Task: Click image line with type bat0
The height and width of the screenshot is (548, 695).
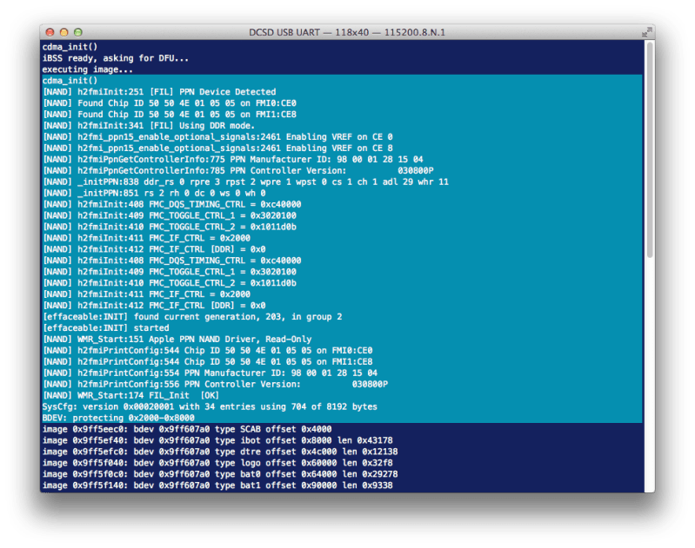Action: point(220,474)
